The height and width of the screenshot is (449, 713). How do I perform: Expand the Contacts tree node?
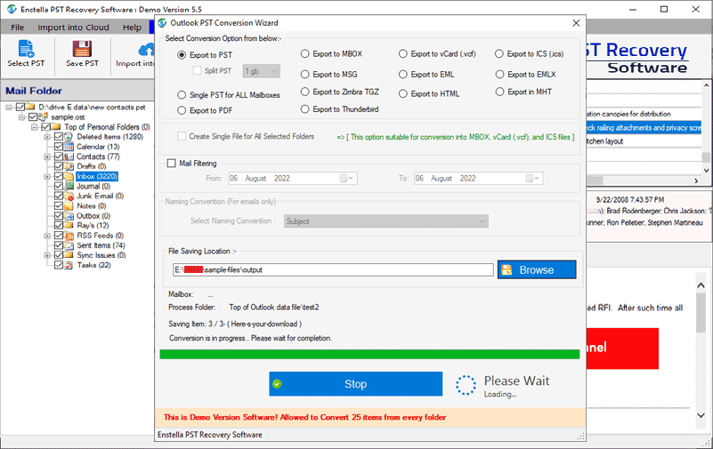click(x=47, y=156)
